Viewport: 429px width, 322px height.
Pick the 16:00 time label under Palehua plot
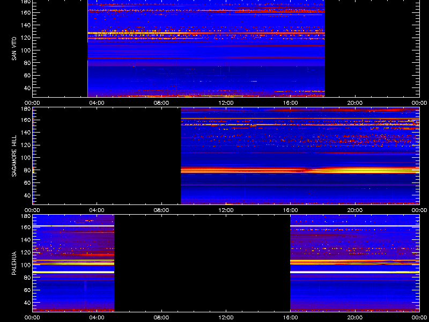[x=291, y=318]
